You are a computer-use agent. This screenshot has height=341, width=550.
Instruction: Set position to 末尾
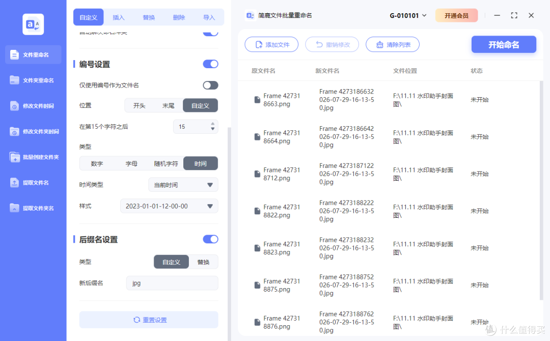click(169, 105)
